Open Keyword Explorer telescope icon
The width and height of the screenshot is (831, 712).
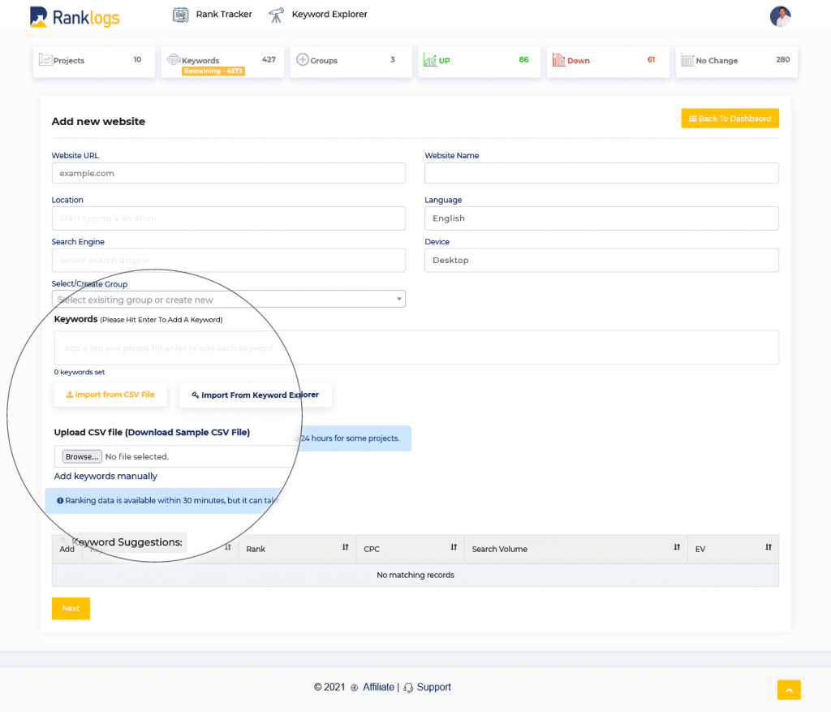(x=276, y=15)
